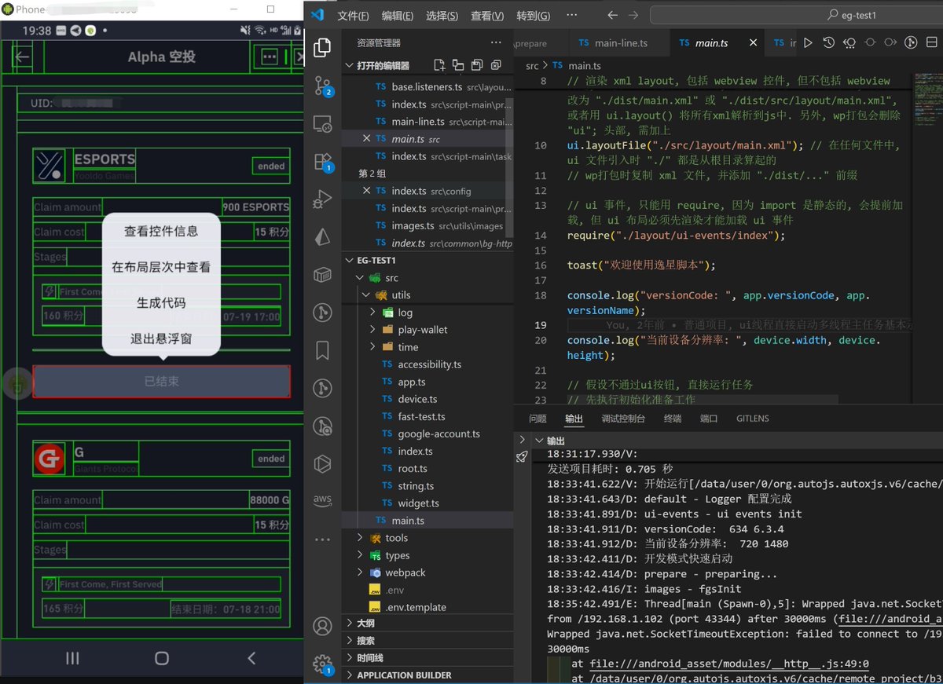Viewport: 943px width, 684px height.
Task: Go back with the navigation left arrow
Action: [613, 16]
